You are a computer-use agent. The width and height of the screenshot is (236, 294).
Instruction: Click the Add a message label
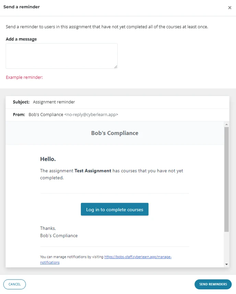(21, 39)
